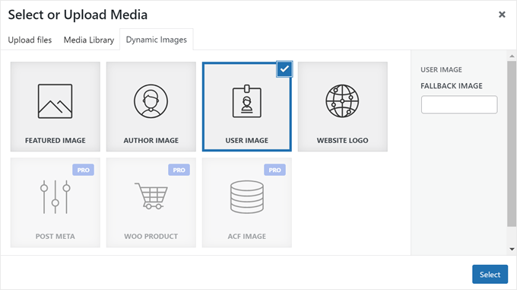Confirm with the Select button
Viewport: 517px width, 290px height.
(490, 274)
